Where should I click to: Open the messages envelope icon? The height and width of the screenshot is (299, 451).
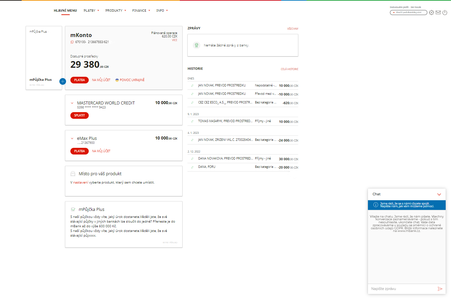(438, 13)
